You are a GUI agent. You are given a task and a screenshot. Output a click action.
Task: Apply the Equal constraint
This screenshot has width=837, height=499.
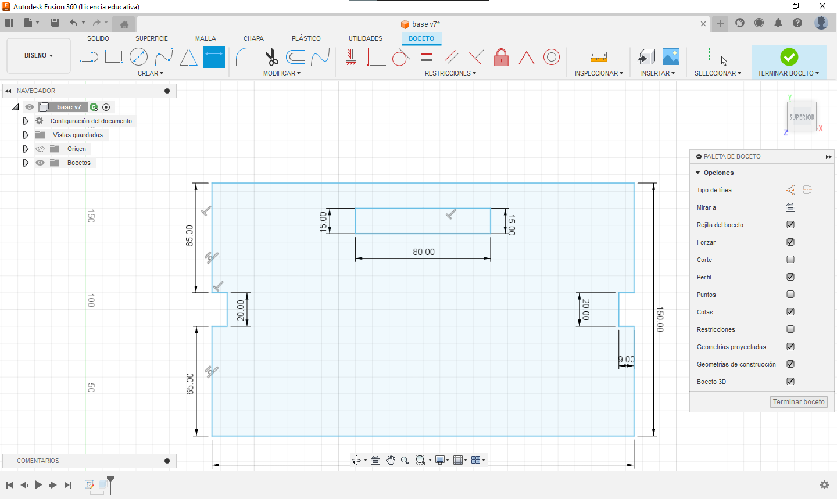point(427,57)
